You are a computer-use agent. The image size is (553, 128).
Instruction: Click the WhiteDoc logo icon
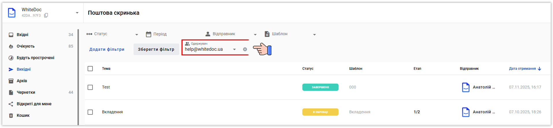12,13
